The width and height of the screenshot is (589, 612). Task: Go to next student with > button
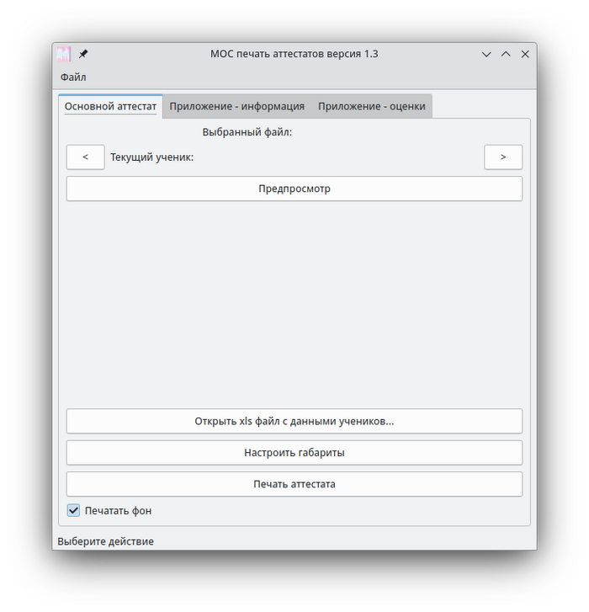[x=503, y=157]
